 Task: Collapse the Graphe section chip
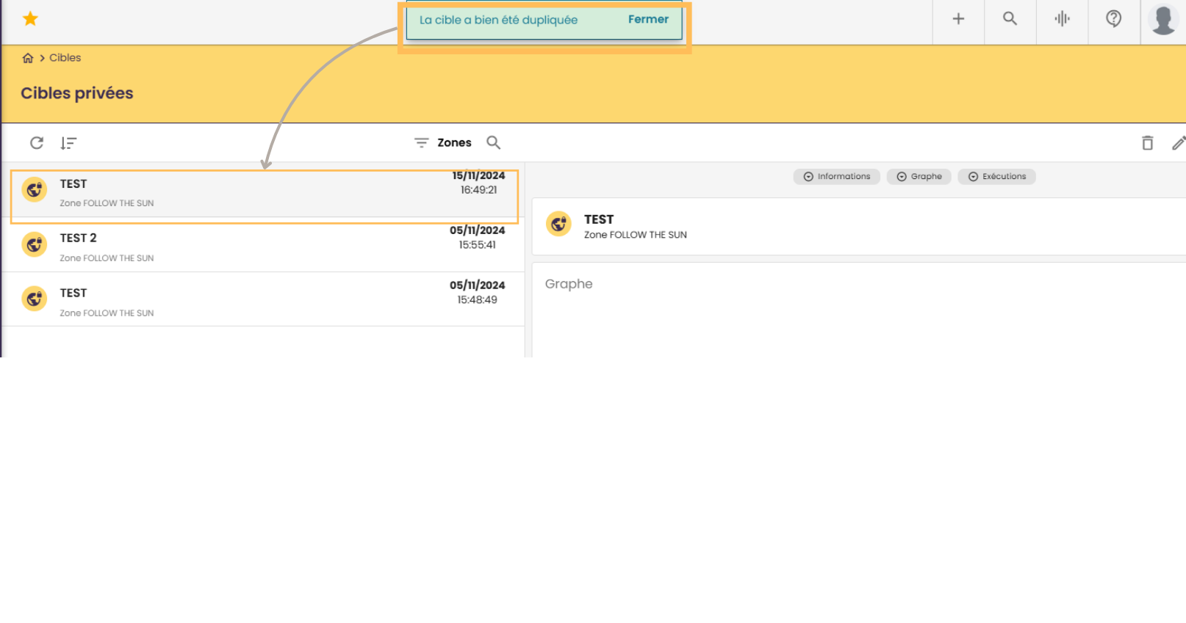coord(919,177)
